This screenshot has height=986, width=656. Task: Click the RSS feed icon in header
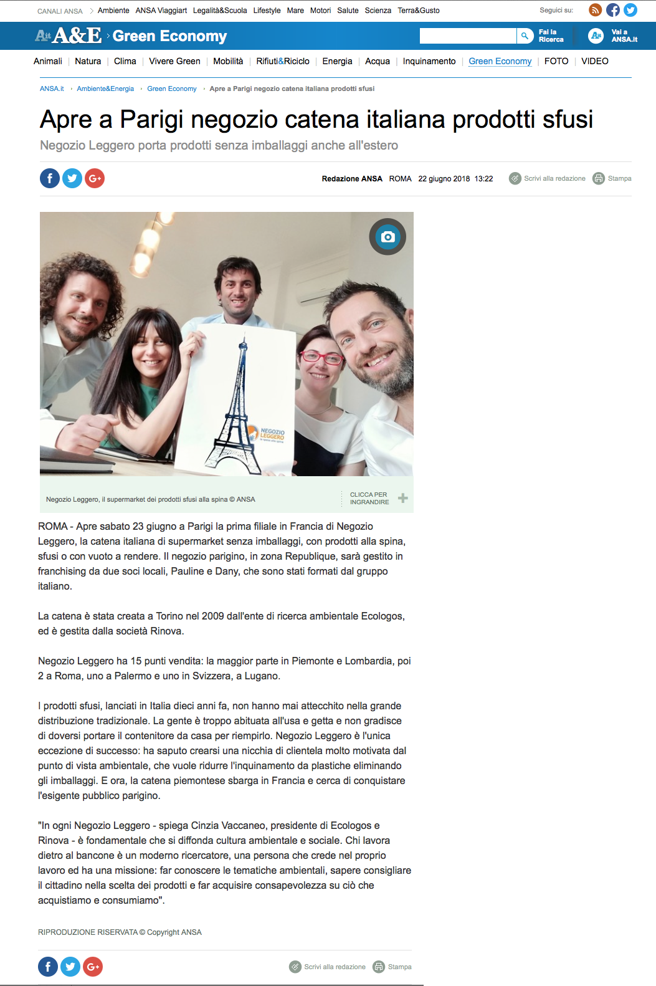[596, 10]
